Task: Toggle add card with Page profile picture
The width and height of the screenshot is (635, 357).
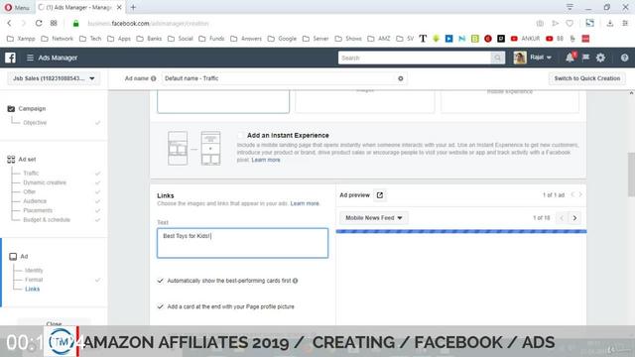Action: click(x=161, y=306)
